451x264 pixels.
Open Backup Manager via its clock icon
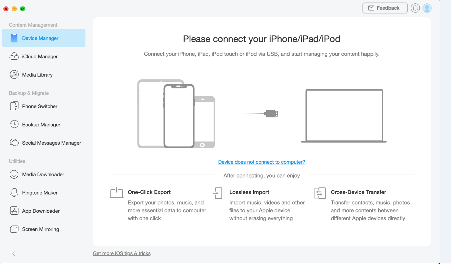coord(14,124)
